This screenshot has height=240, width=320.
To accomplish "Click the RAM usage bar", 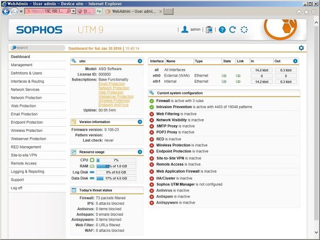I will click(116, 166).
